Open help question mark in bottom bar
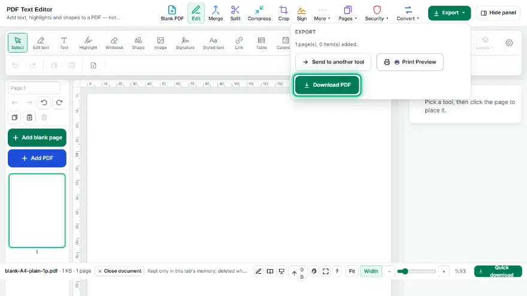The width and height of the screenshot is (527, 296). click(337, 271)
